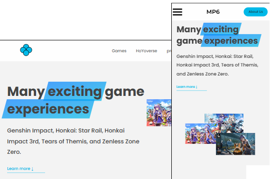Follow the large desktop Learn more link
The image size is (270, 179).
click(x=20, y=169)
